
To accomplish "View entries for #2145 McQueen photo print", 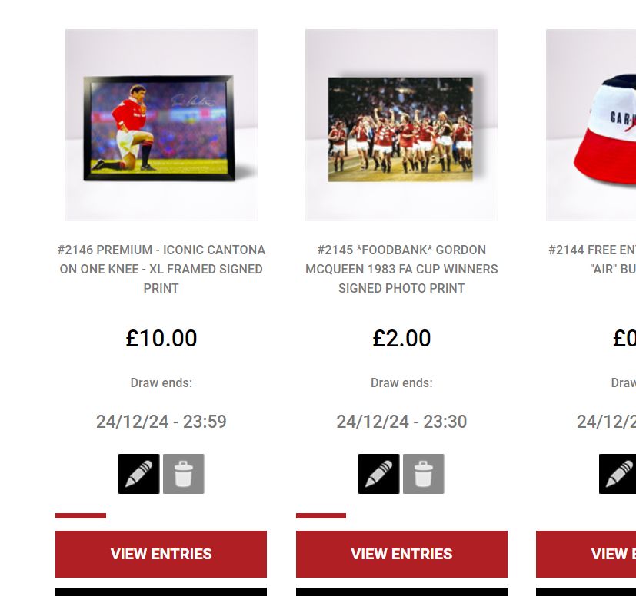I will [x=401, y=554].
